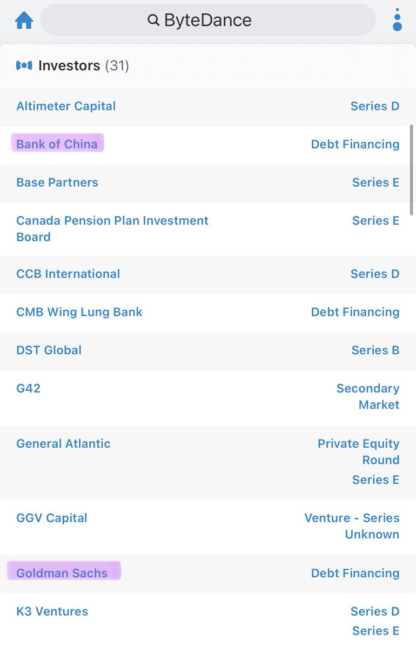Image resolution: width=416 pixels, height=648 pixels.
Task: Open General Atlantic investor page
Action: (x=63, y=444)
